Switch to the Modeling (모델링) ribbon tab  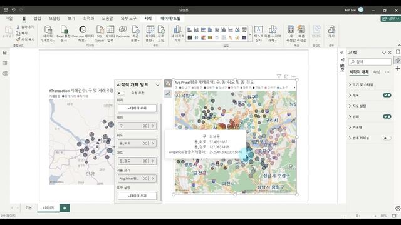[55, 19]
